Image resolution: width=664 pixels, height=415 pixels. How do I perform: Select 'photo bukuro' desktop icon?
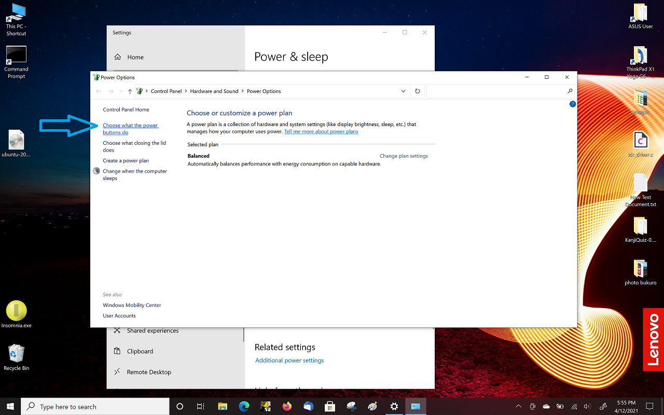641,272
